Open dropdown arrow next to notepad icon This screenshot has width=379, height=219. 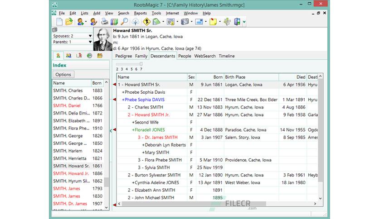click(163, 22)
